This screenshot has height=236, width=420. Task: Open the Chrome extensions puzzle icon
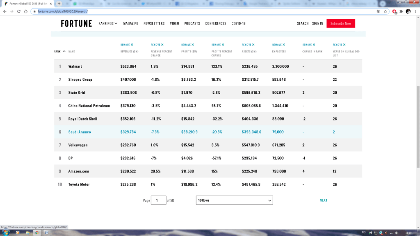pos(401,11)
